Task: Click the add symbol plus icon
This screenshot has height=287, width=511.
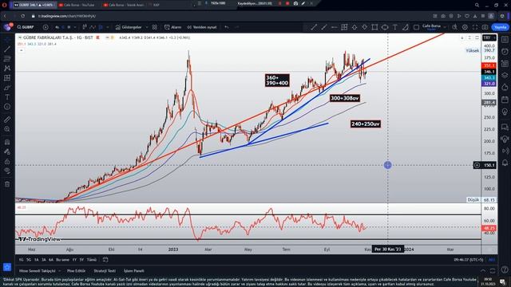Action: coord(46,27)
